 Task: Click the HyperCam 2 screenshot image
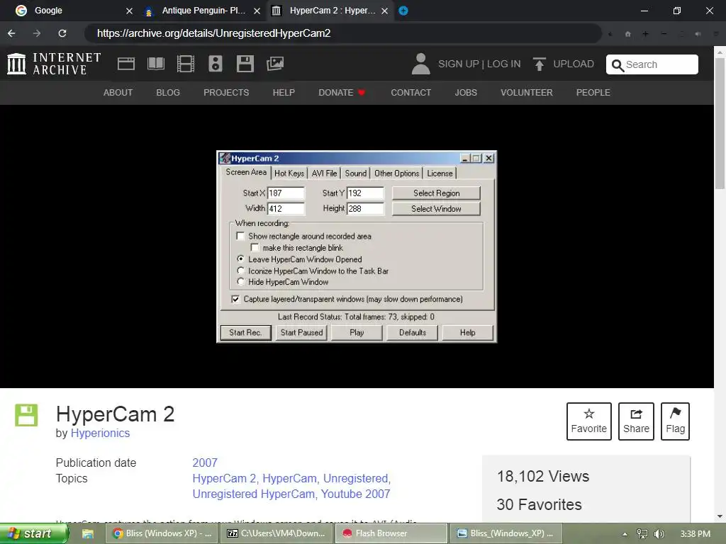(x=357, y=246)
